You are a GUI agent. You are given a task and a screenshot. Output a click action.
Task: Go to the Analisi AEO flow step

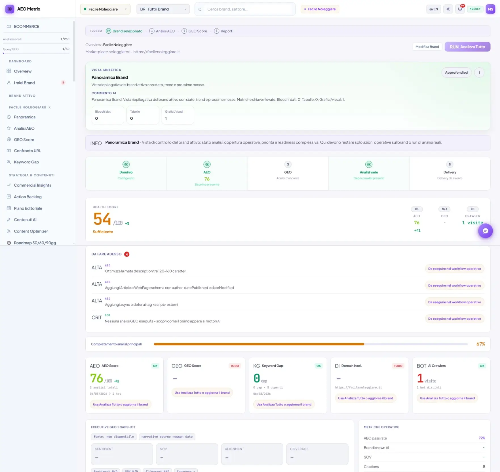coord(162,31)
